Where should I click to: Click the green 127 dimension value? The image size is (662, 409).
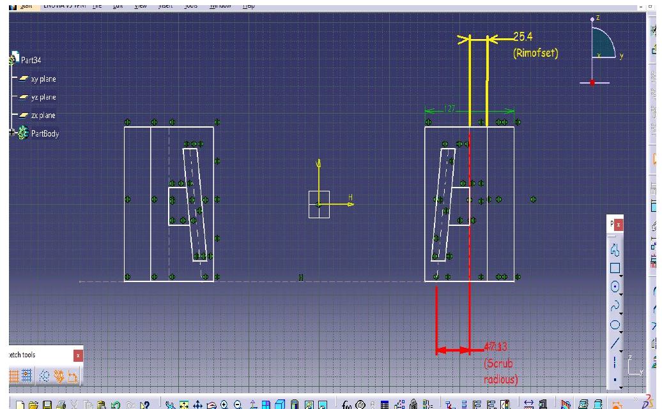(x=449, y=108)
